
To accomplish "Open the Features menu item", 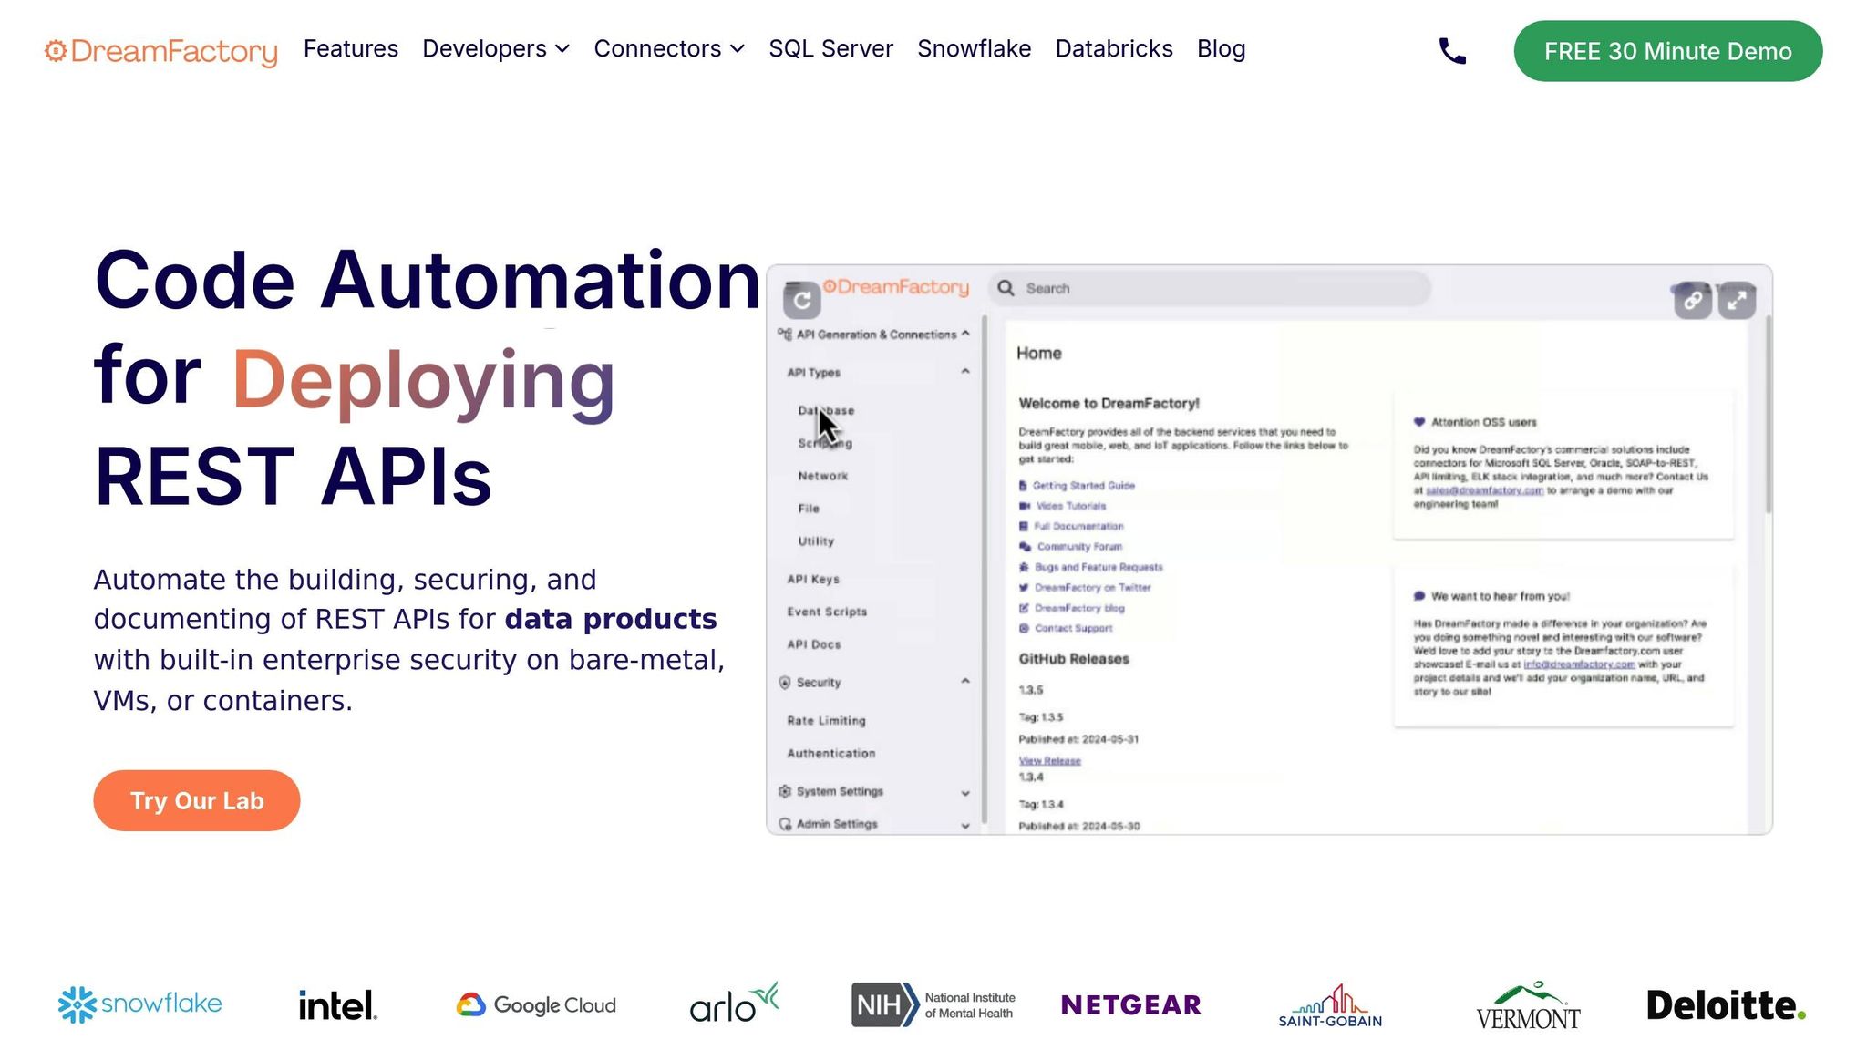I will pyautogui.click(x=350, y=49).
